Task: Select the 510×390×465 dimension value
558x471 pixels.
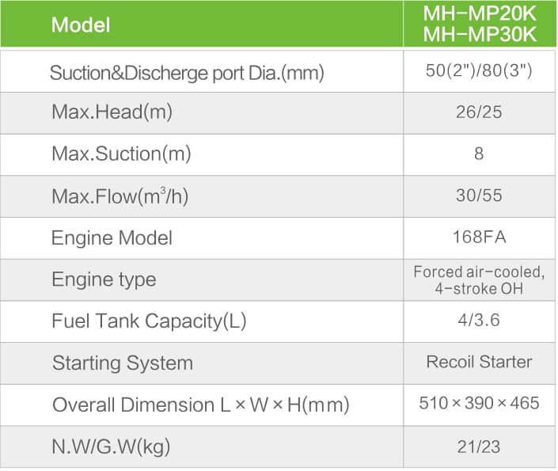Action: [480, 404]
